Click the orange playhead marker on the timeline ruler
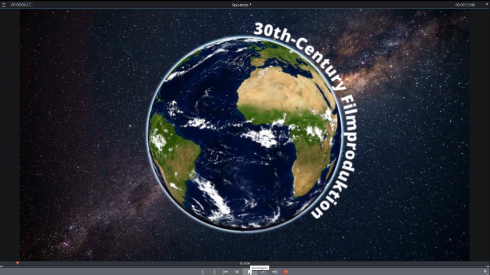The image size is (490, 275). pyautogui.click(x=18, y=263)
